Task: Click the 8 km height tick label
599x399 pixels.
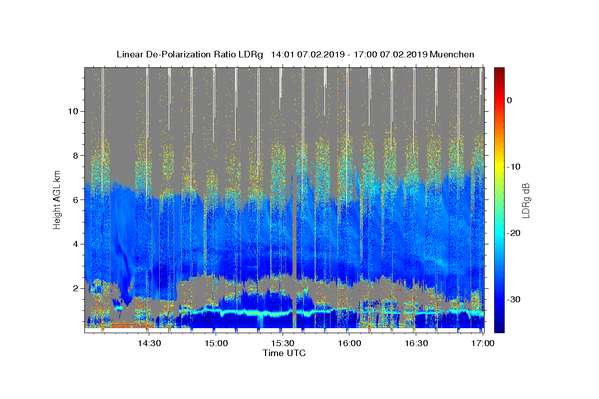Action: click(x=76, y=155)
